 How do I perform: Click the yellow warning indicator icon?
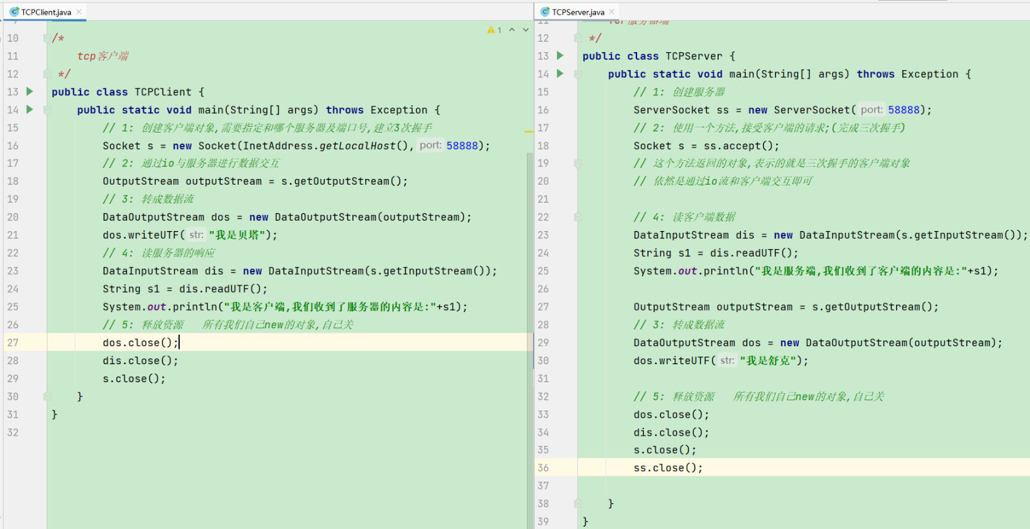pyautogui.click(x=491, y=30)
